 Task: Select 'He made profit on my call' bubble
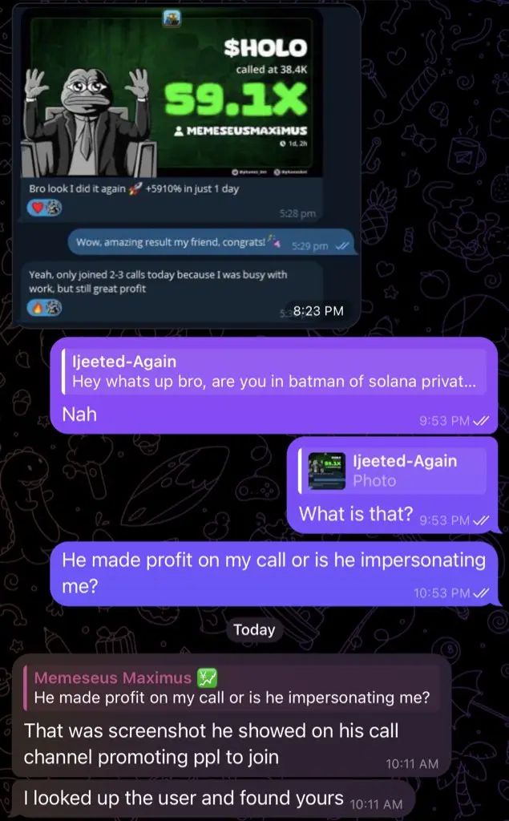point(274,573)
